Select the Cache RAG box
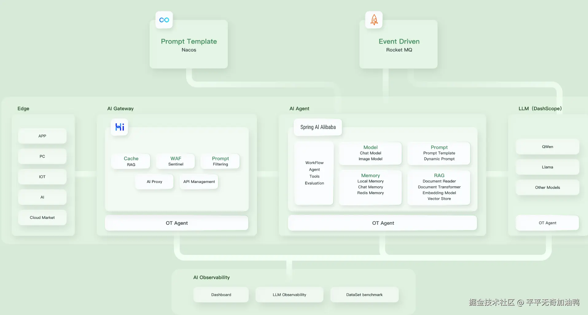The width and height of the screenshot is (588, 315). click(131, 161)
